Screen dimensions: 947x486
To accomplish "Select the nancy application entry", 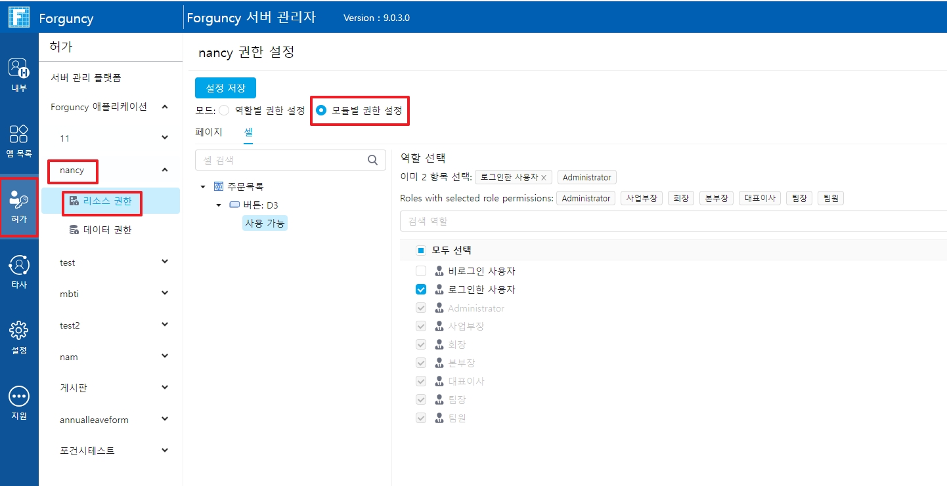I will (x=72, y=171).
